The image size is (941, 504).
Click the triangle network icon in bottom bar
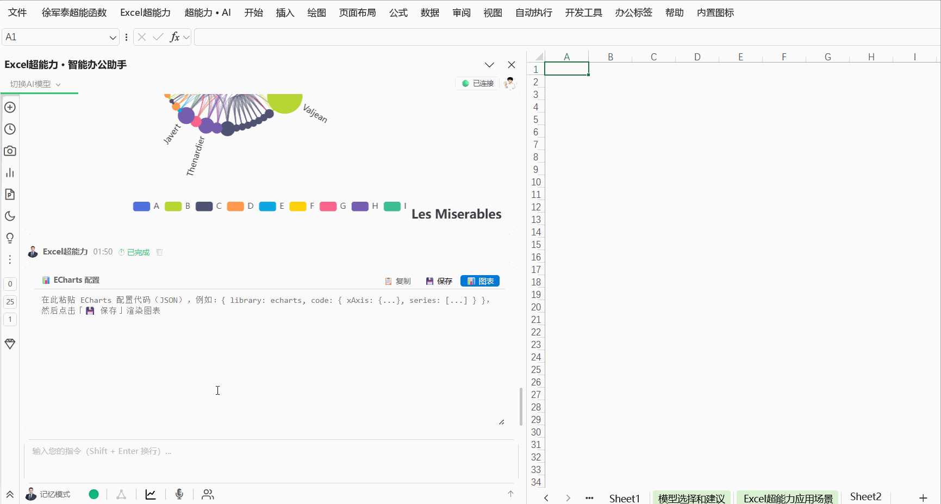coord(121,494)
